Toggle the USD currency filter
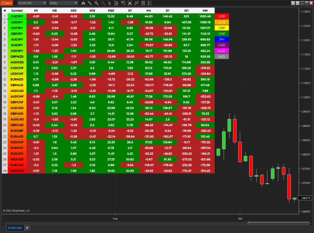Screen dimensions: 314x233 pos(221,16)
